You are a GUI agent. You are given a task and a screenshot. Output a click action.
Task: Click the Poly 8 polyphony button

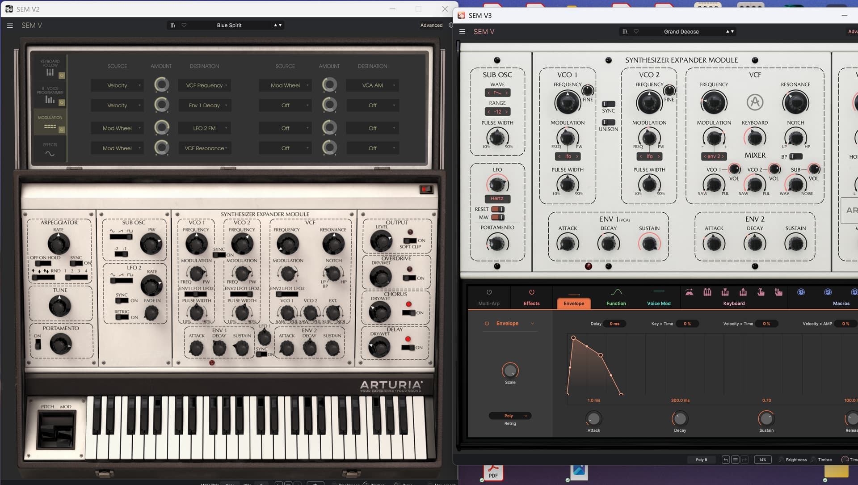pyautogui.click(x=701, y=460)
